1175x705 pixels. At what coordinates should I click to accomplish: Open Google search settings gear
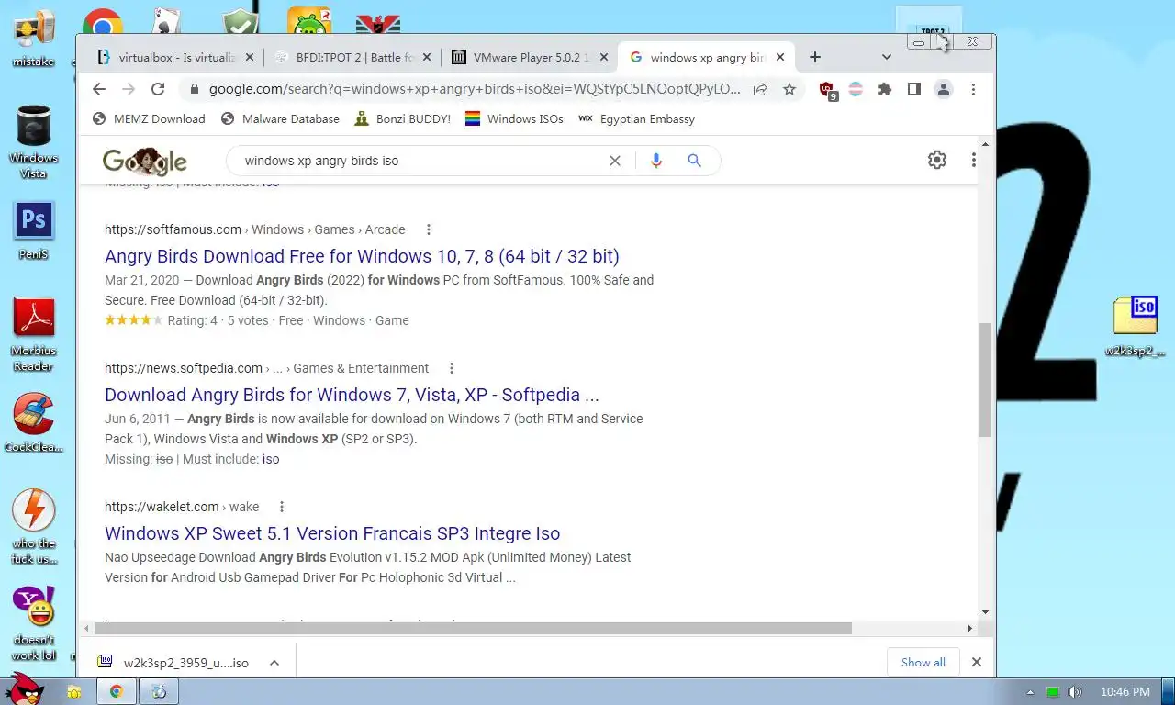tap(937, 160)
